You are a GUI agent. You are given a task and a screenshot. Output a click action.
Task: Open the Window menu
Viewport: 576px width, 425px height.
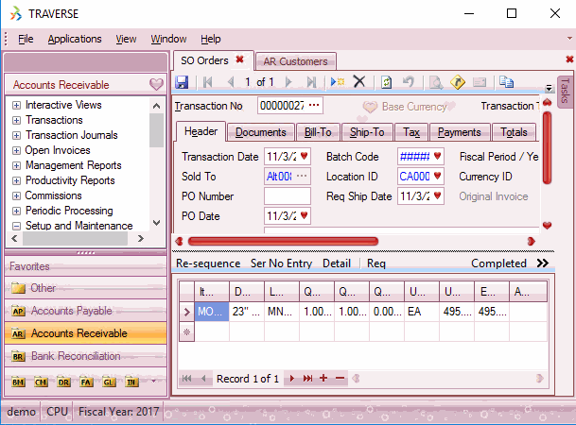(x=168, y=39)
